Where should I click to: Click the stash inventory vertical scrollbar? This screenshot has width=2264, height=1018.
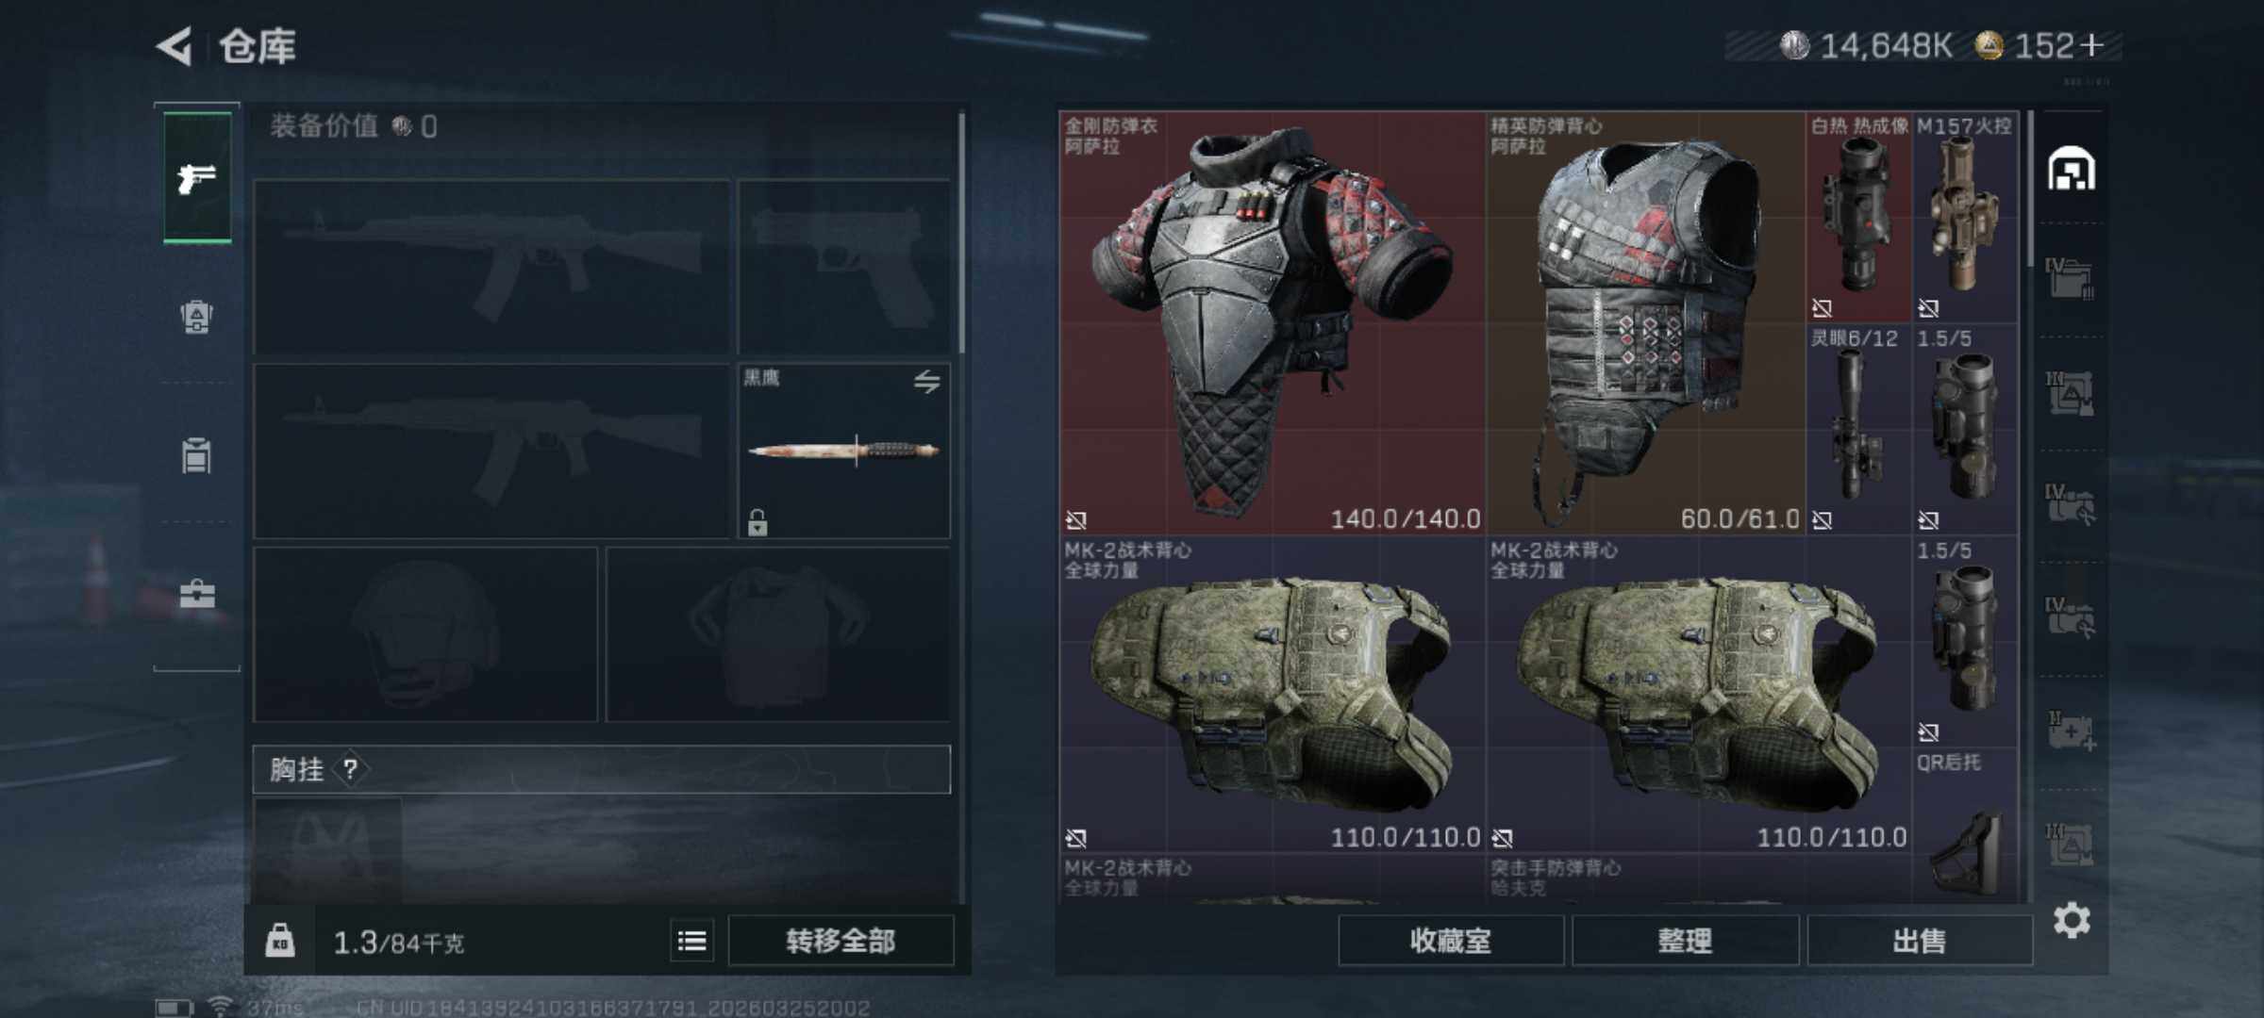[2030, 189]
